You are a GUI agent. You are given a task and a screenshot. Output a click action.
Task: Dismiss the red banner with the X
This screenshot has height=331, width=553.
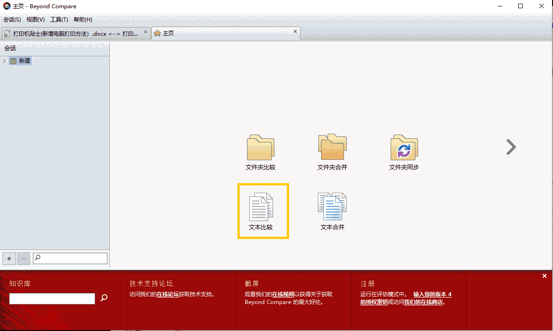544,276
